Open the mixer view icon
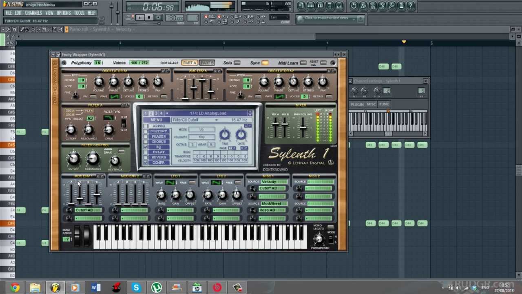The width and height of the screenshot is (522, 294). [x=340, y=6]
